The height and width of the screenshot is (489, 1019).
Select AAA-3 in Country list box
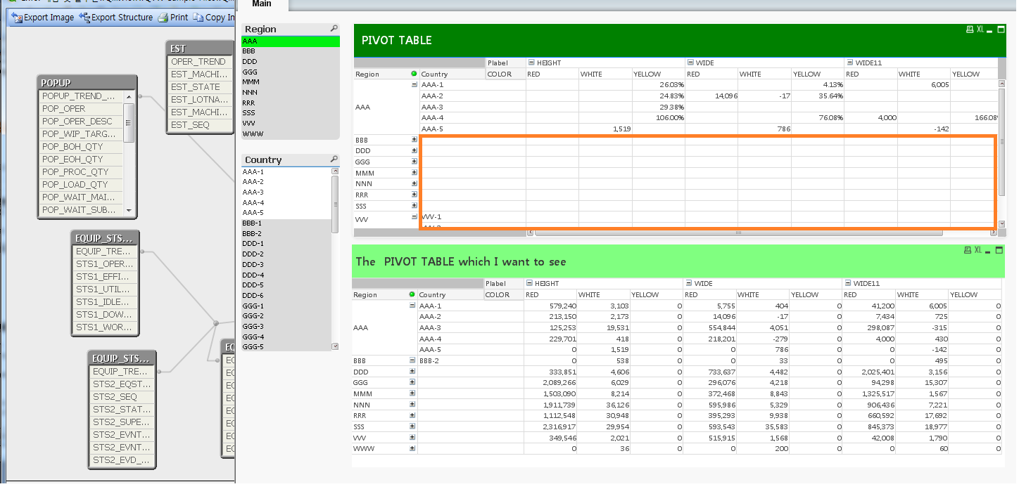pos(286,192)
